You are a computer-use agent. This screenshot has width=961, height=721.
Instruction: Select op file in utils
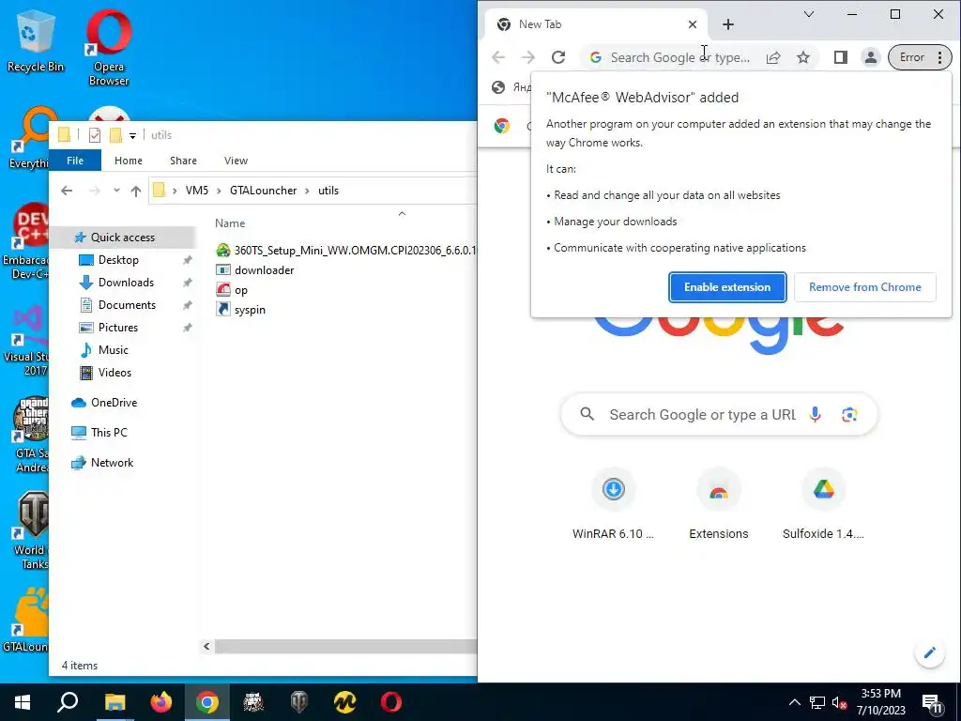click(233, 290)
